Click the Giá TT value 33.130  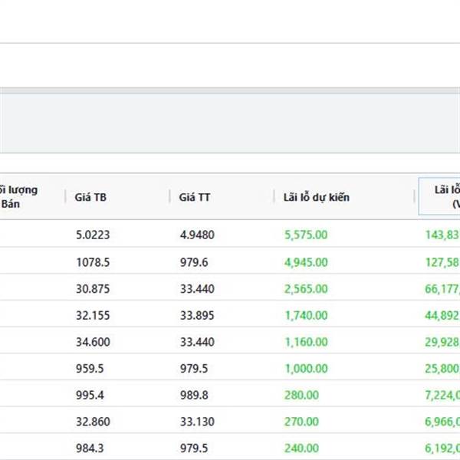196,423
